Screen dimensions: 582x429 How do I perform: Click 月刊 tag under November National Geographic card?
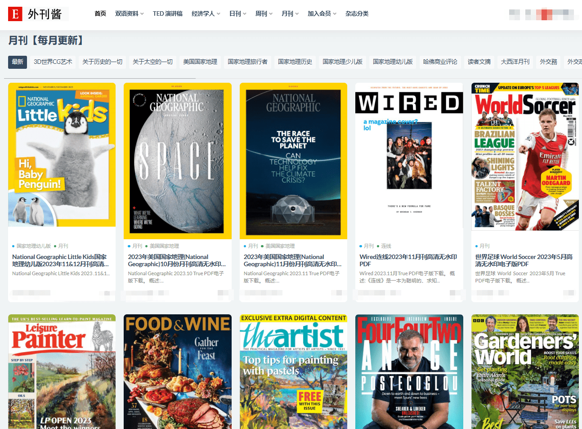tap(253, 246)
